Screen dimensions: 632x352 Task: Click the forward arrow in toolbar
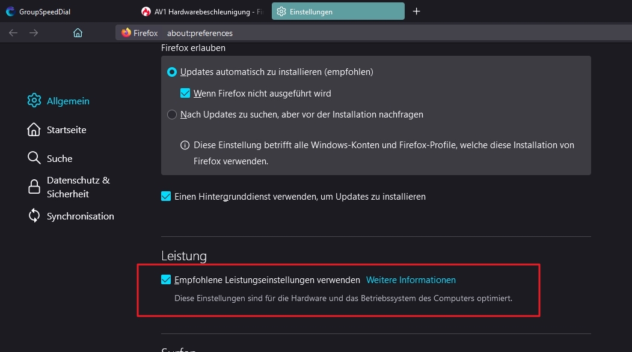coord(34,33)
